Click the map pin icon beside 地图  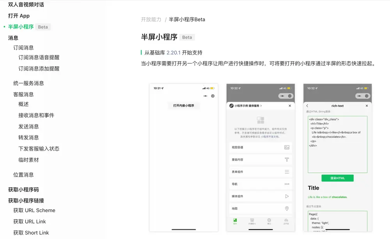coord(287,209)
